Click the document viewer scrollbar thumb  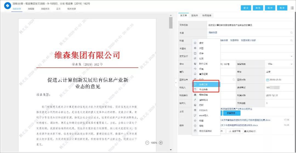pos(171,23)
